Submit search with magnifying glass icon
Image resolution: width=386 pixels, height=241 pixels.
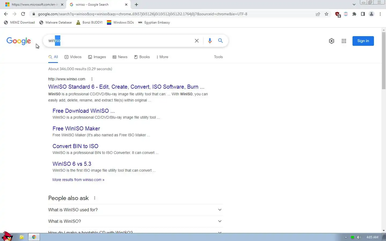point(220,41)
